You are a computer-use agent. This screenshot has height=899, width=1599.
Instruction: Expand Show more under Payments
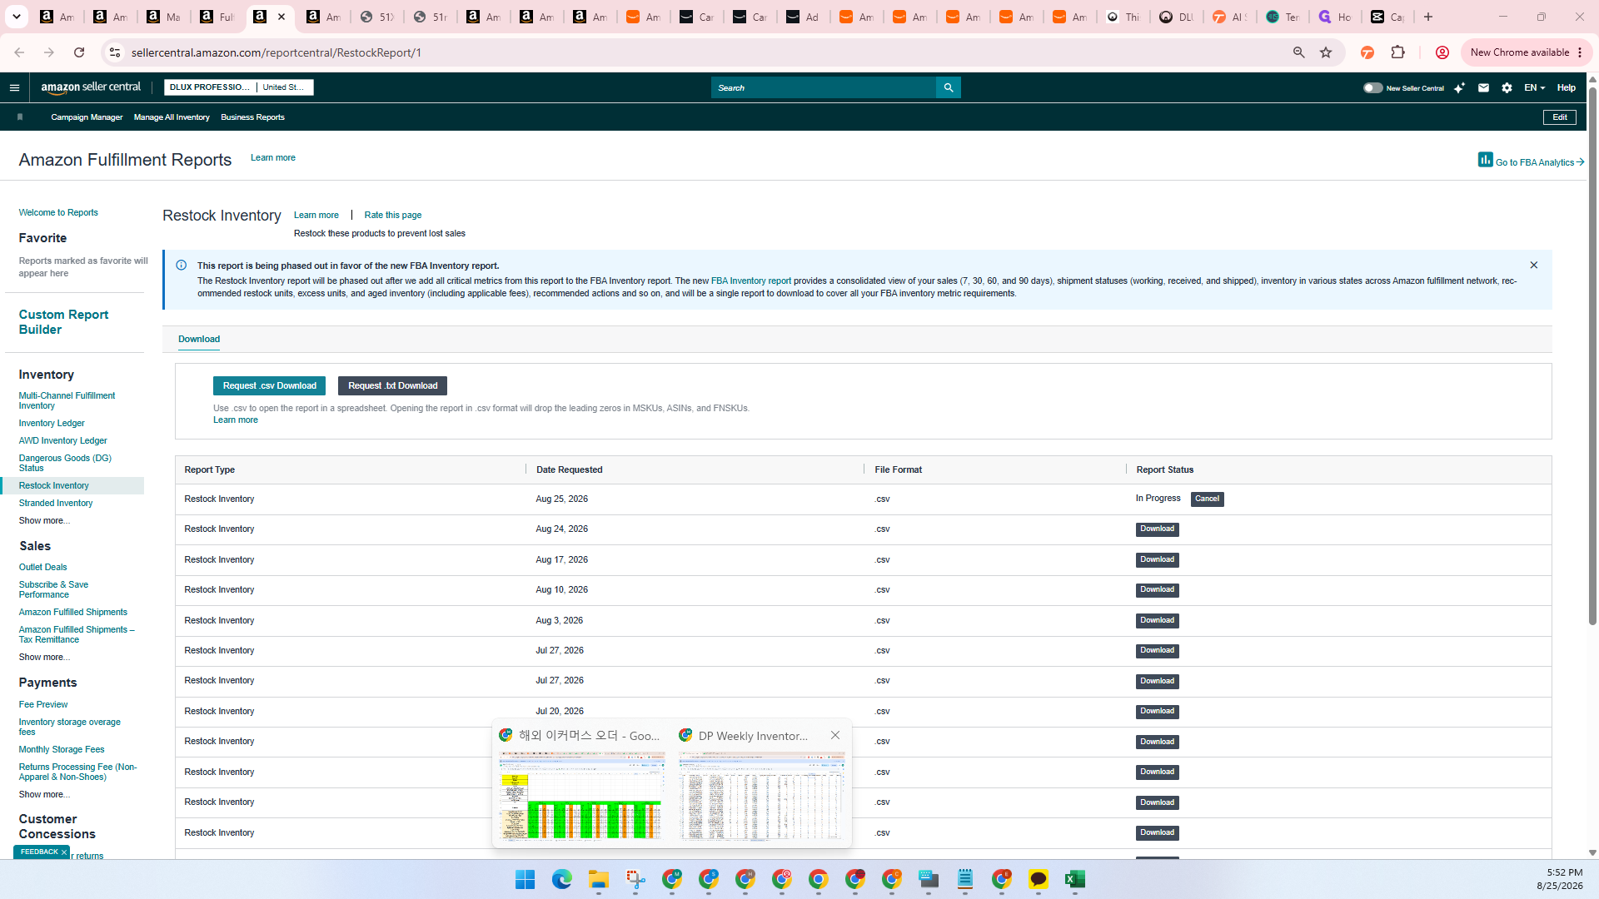[x=44, y=794]
